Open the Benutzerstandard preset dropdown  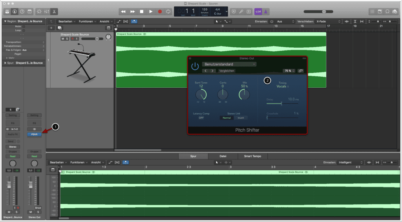coord(229,64)
